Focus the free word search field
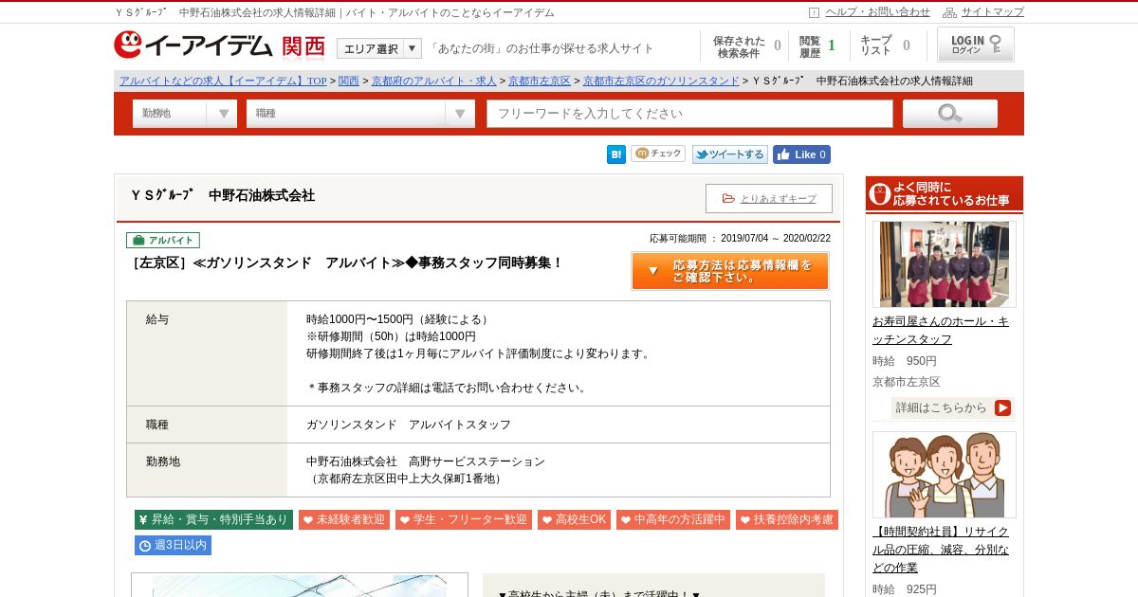 pos(690,114)
